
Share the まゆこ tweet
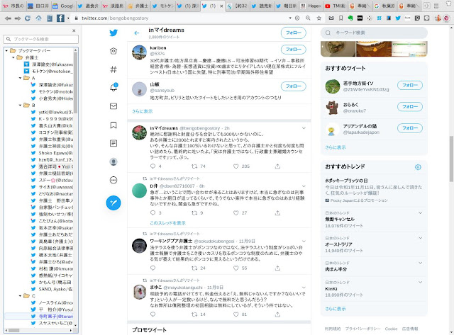[x=277, y=314]
